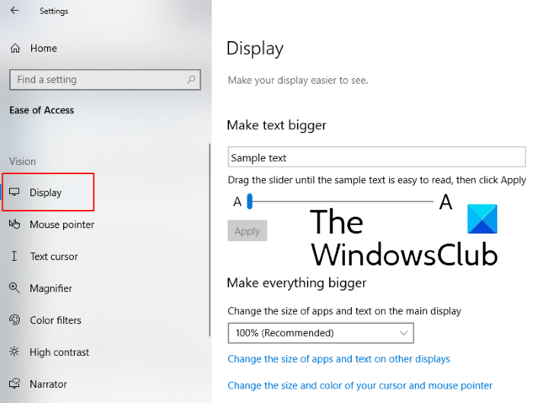
Task: Select the High contrast sun icon
Action: pos(14,352)
